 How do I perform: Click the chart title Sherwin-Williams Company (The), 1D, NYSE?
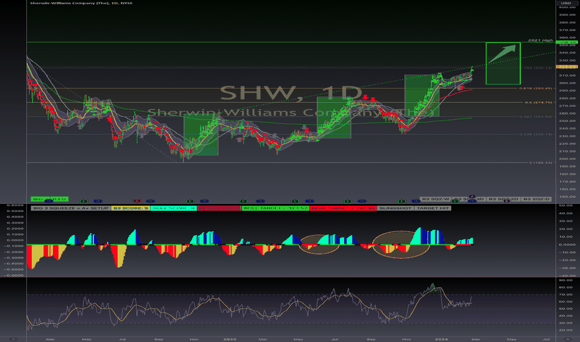tap(82, 3)
